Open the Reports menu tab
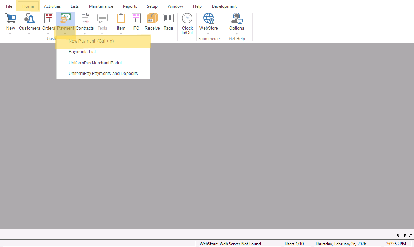 pyautogui.click(x=130, y=6)
